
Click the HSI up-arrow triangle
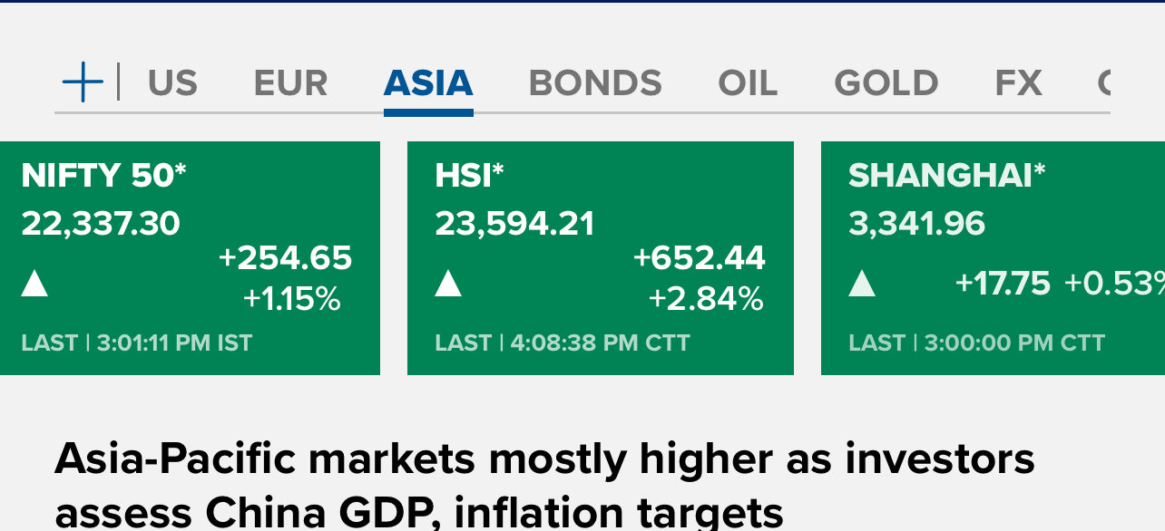point(448,284)
